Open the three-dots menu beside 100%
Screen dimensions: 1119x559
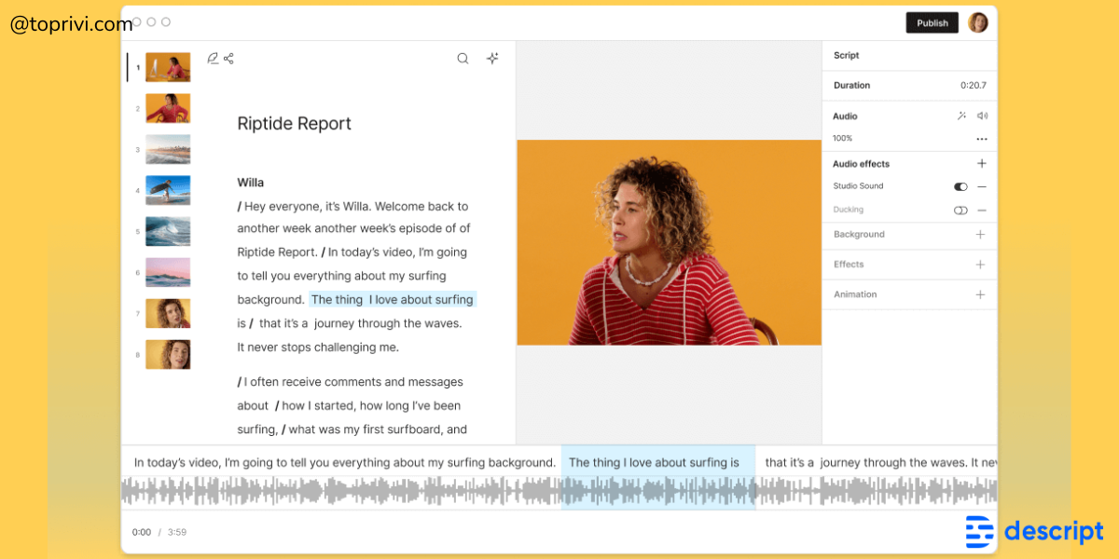point(981,139)
